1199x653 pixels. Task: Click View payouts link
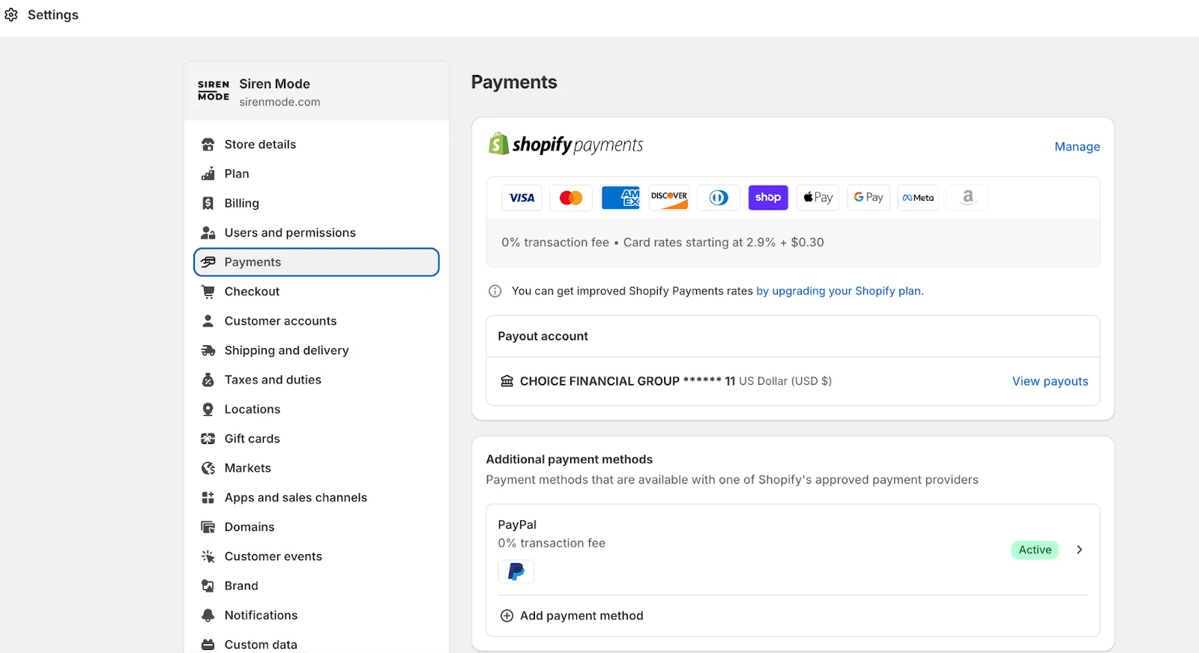1050,381
